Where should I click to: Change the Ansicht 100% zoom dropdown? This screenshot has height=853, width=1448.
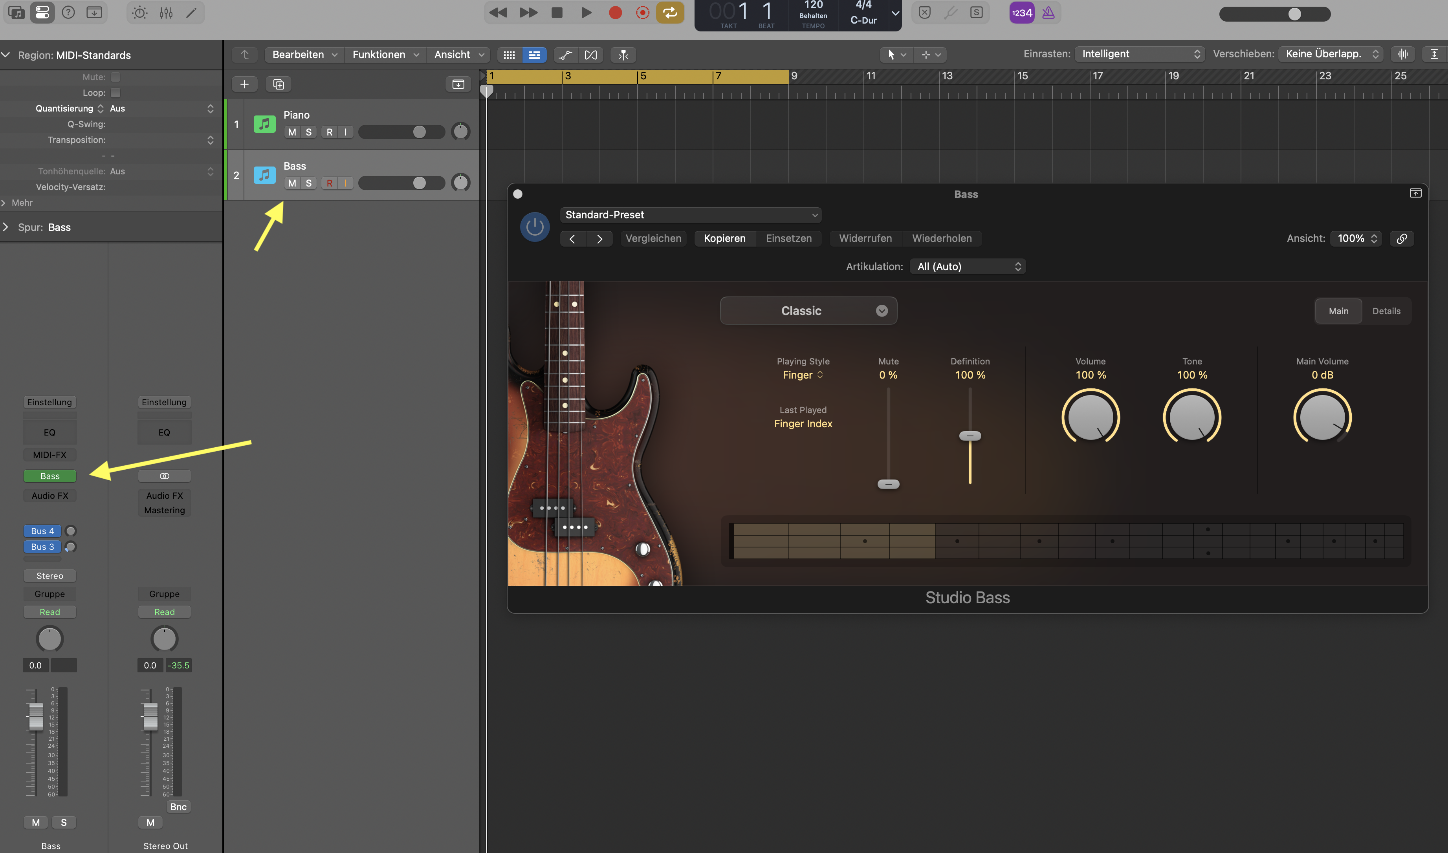1356,238
